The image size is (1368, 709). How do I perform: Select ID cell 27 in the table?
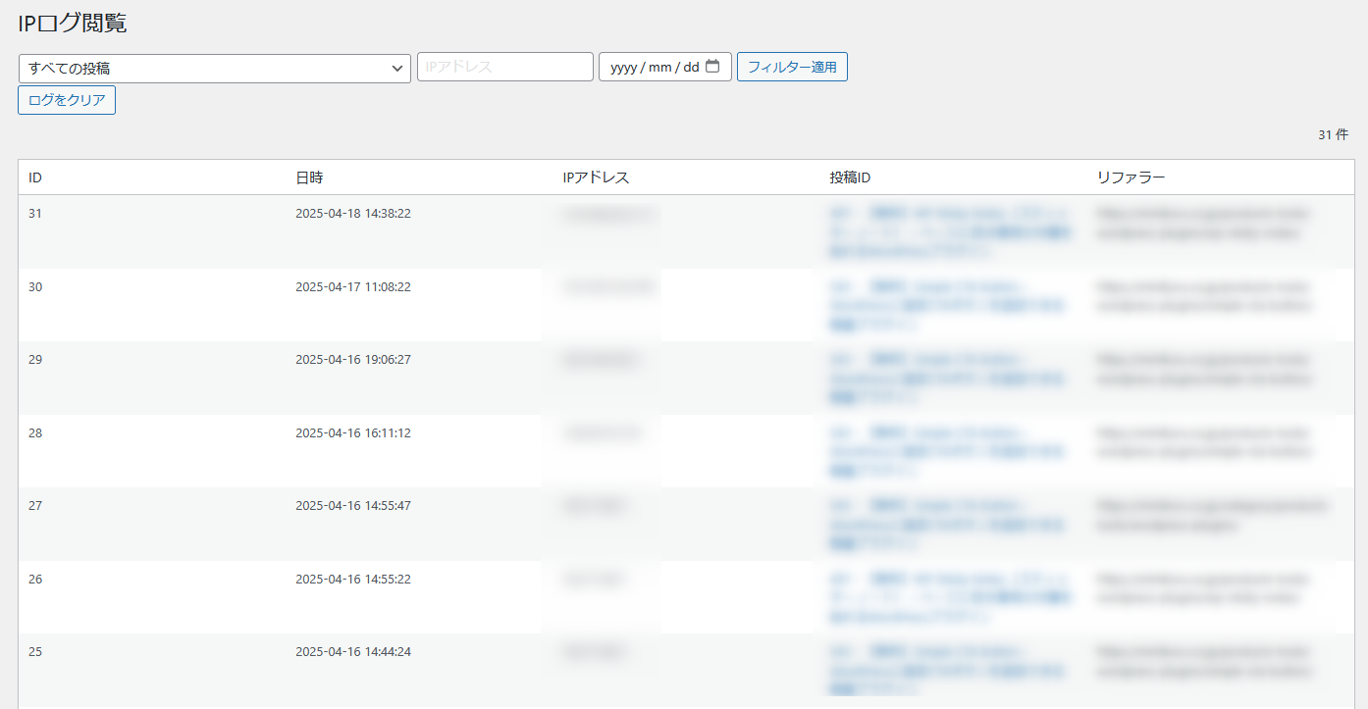(x=35, y=505)
